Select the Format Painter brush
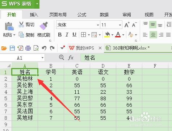The width and height of the screenshot is (172, 131). click(44, 26)
